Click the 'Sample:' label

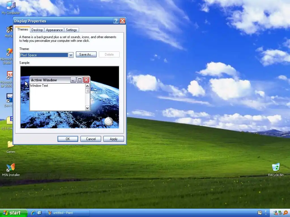(25, 63)
